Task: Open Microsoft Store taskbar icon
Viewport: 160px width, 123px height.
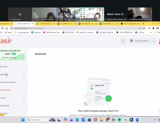Action: [x=89, y=120]
